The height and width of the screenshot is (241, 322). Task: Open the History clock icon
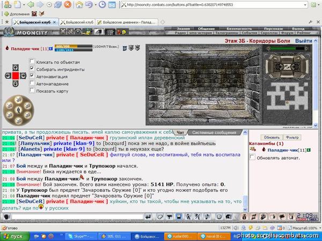[x=102, y=4]
